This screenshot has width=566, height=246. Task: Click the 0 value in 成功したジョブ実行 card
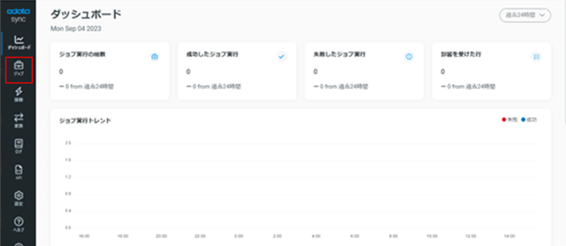pyautogui.click(x=189, y=72)
